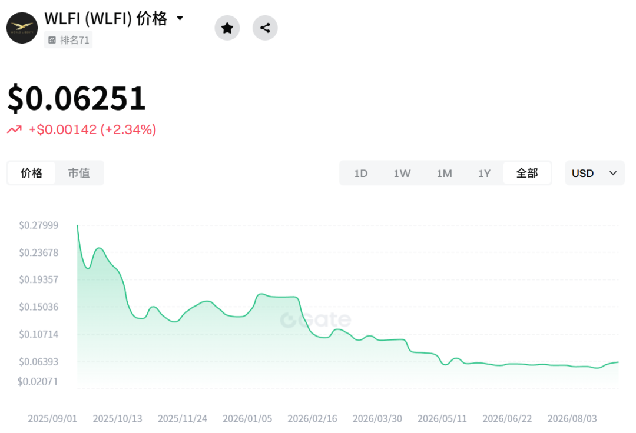Click the +$0.00142 (+2.34%) change text
This screenshot has height=433, width=636.
pyautogui.click(x=92, y=129)
